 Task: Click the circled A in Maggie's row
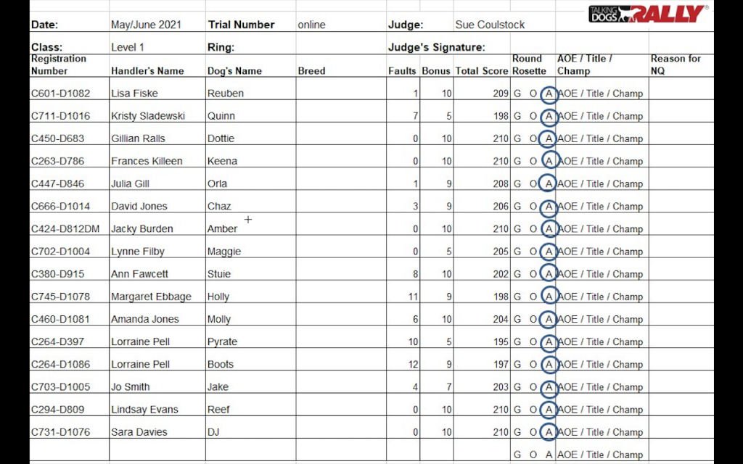549,252
